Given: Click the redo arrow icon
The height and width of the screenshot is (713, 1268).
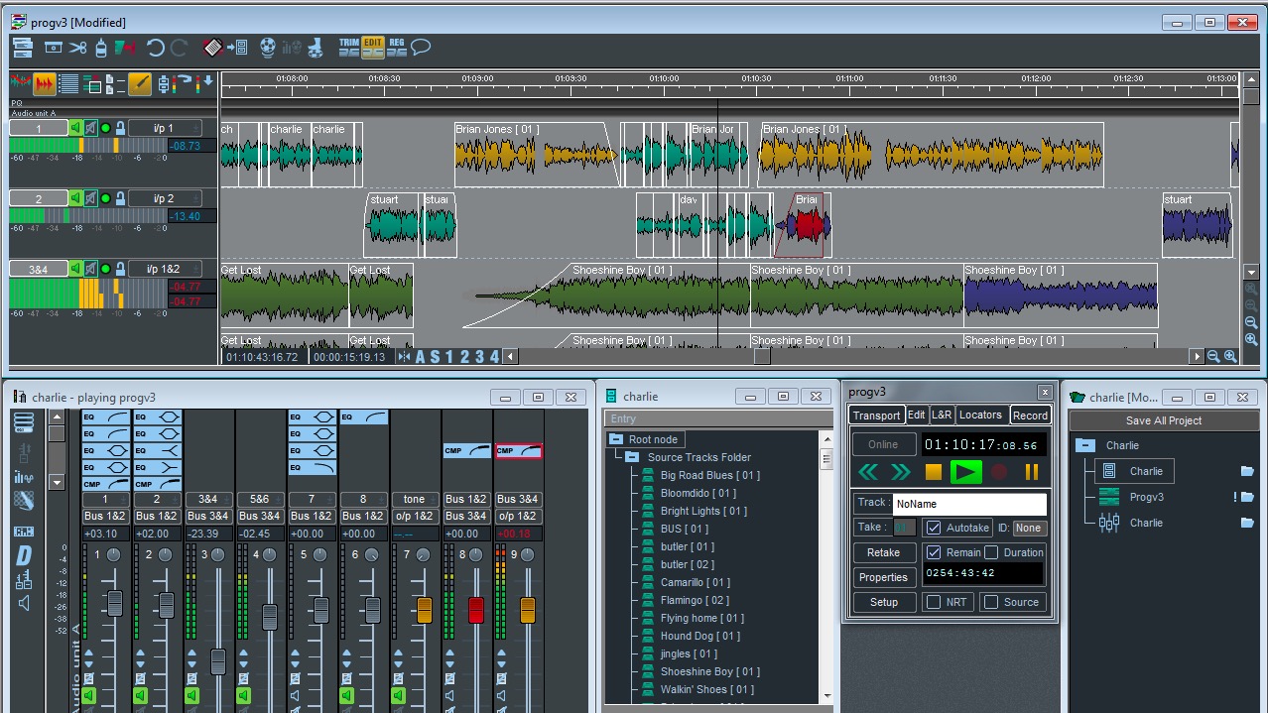Looking at the screenshot, I should click(180, 48).
